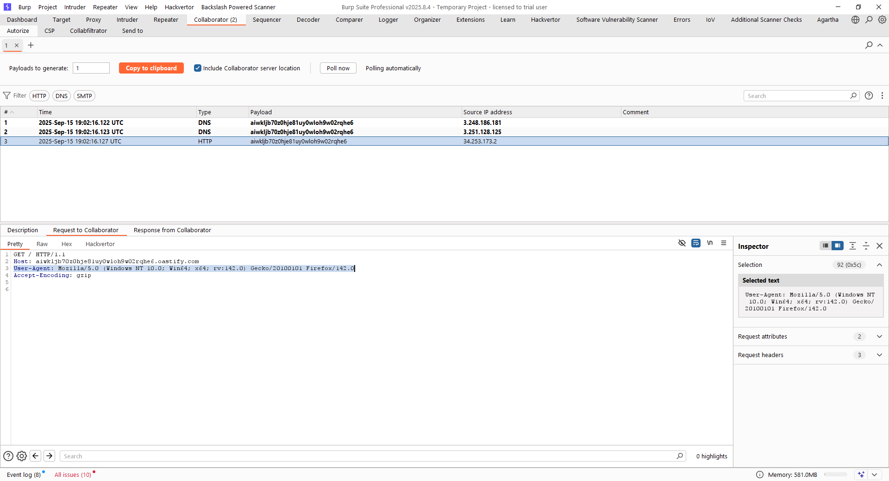
Task: Click the back arrow in search bar
Action: (36, 456)
